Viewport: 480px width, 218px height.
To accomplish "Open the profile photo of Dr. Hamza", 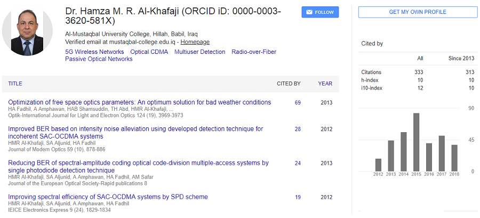I will [x=27, y=30].
